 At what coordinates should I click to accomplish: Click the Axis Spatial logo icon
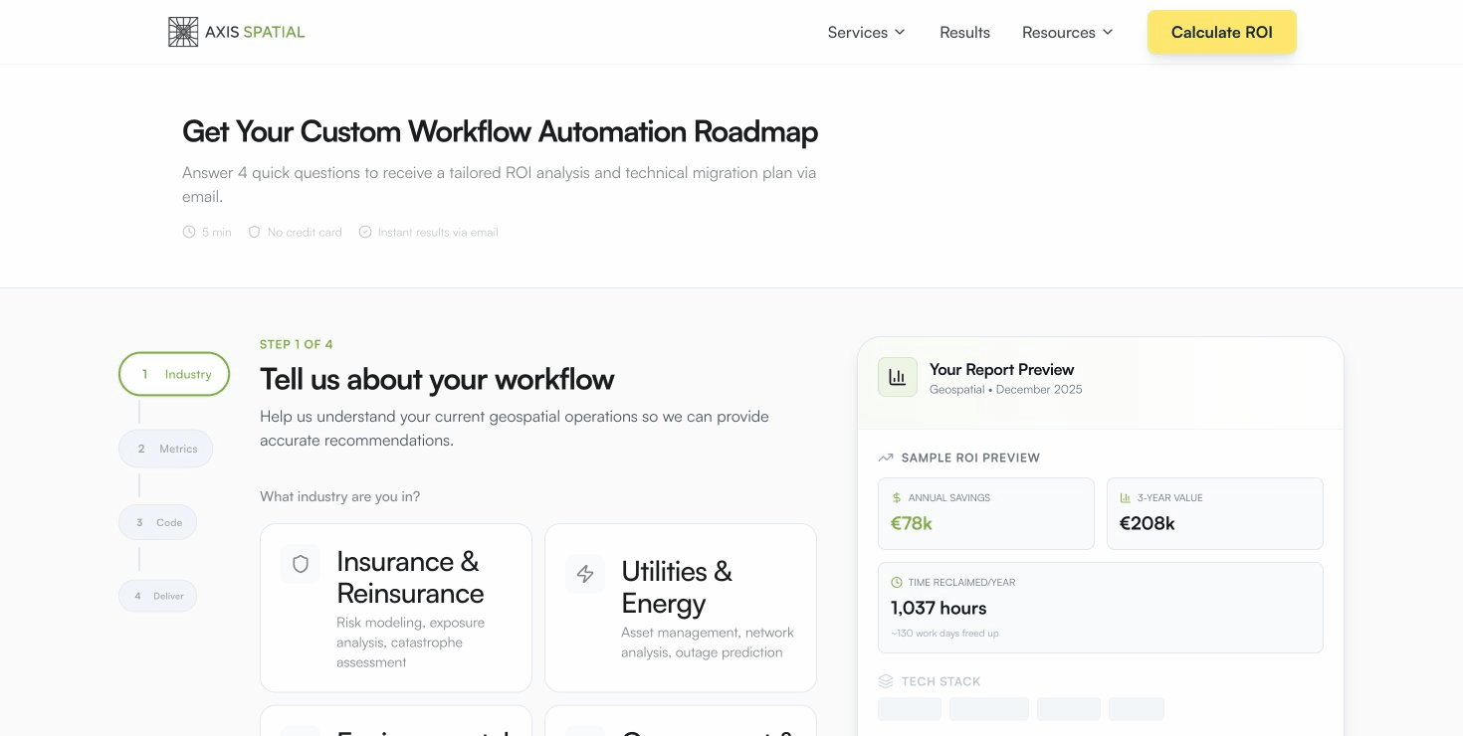click(183, 32)
